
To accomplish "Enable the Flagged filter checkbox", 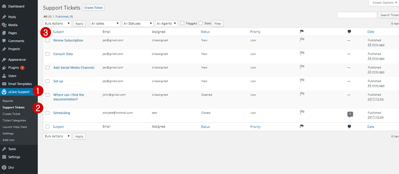I will click(x=182, y=23).
